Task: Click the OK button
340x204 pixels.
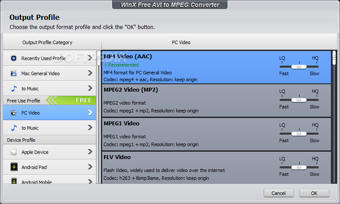Action: coord(314,193)
